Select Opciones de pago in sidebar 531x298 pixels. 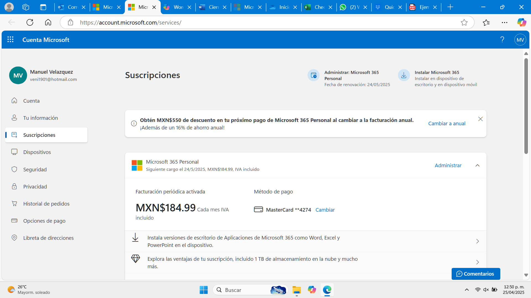(x=44, y=221)
